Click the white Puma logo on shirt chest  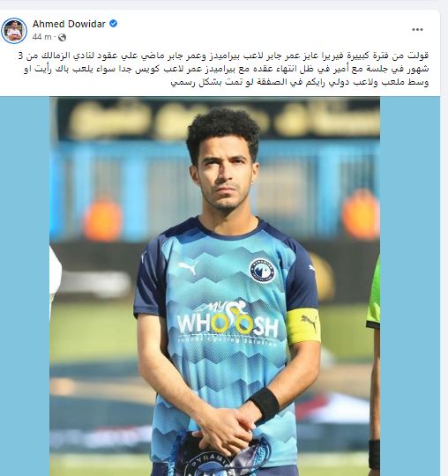pyautogui.click(x=189, y=267)
